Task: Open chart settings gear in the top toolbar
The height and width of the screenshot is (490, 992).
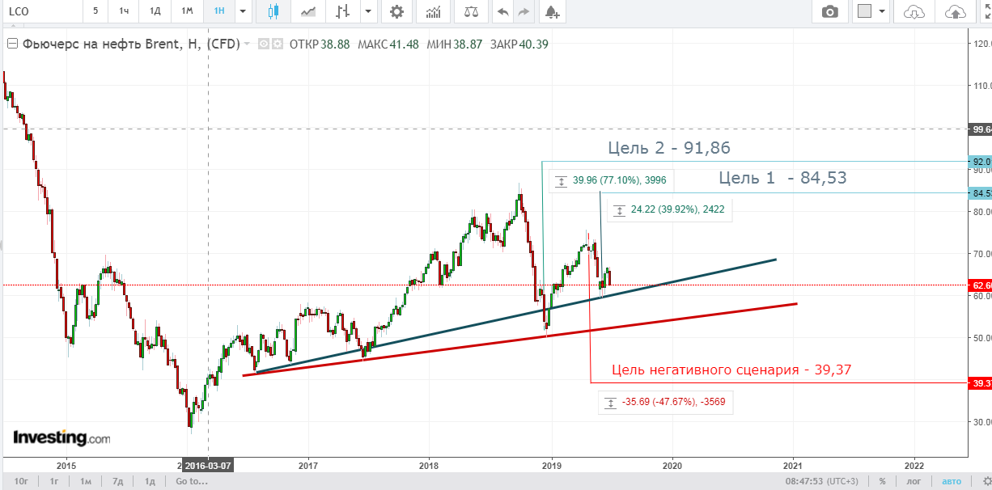Action: pos(396,11)
